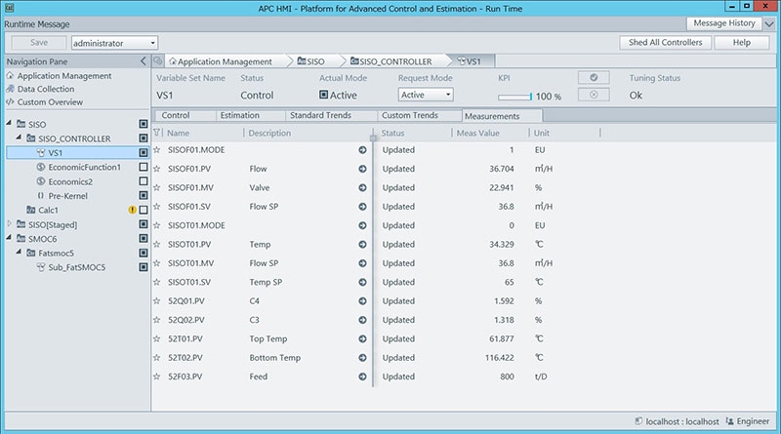
Task: Sort by the Meas Value column header
Action: (x=477, y=133)
